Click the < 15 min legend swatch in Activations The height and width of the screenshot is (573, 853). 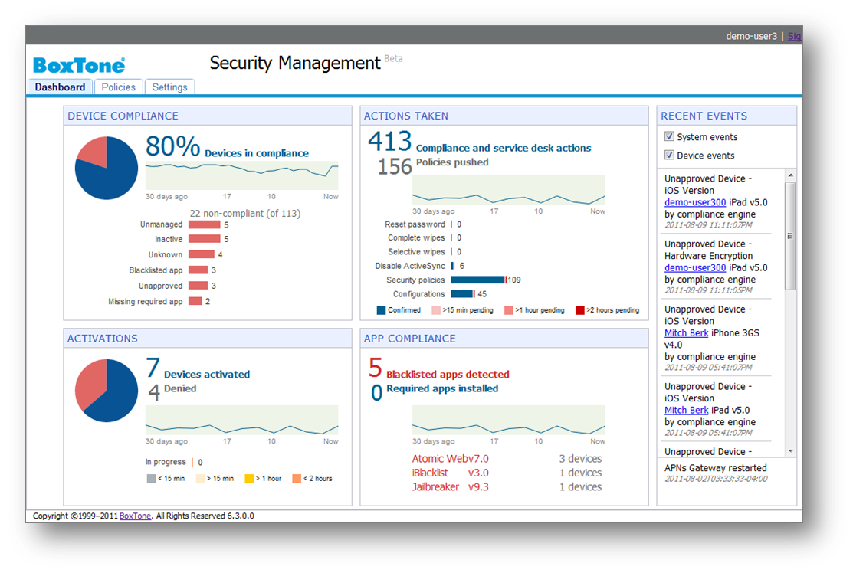click(151, 479)
